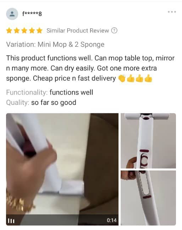The width and height of the screenshot is (182, 230).
Task: Open reviewer profile f******8
Action: pyautogui.click(x=32, y=14)
